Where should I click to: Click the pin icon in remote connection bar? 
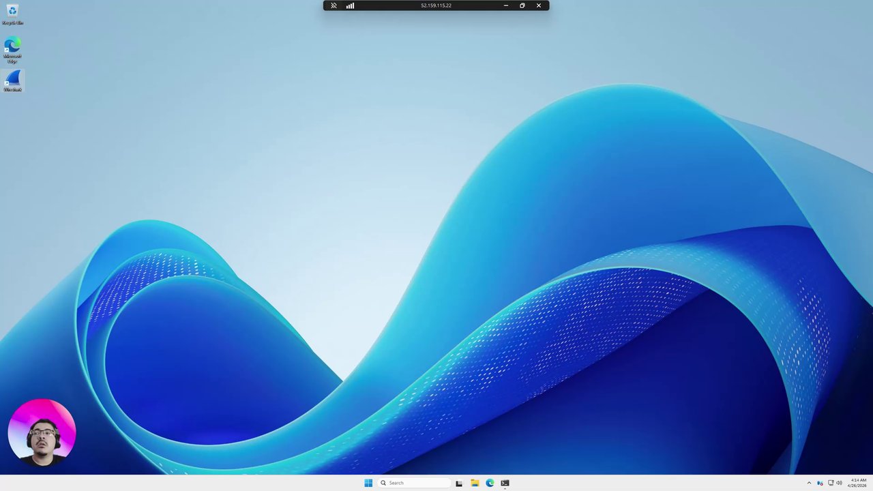[x=334, y=5]
